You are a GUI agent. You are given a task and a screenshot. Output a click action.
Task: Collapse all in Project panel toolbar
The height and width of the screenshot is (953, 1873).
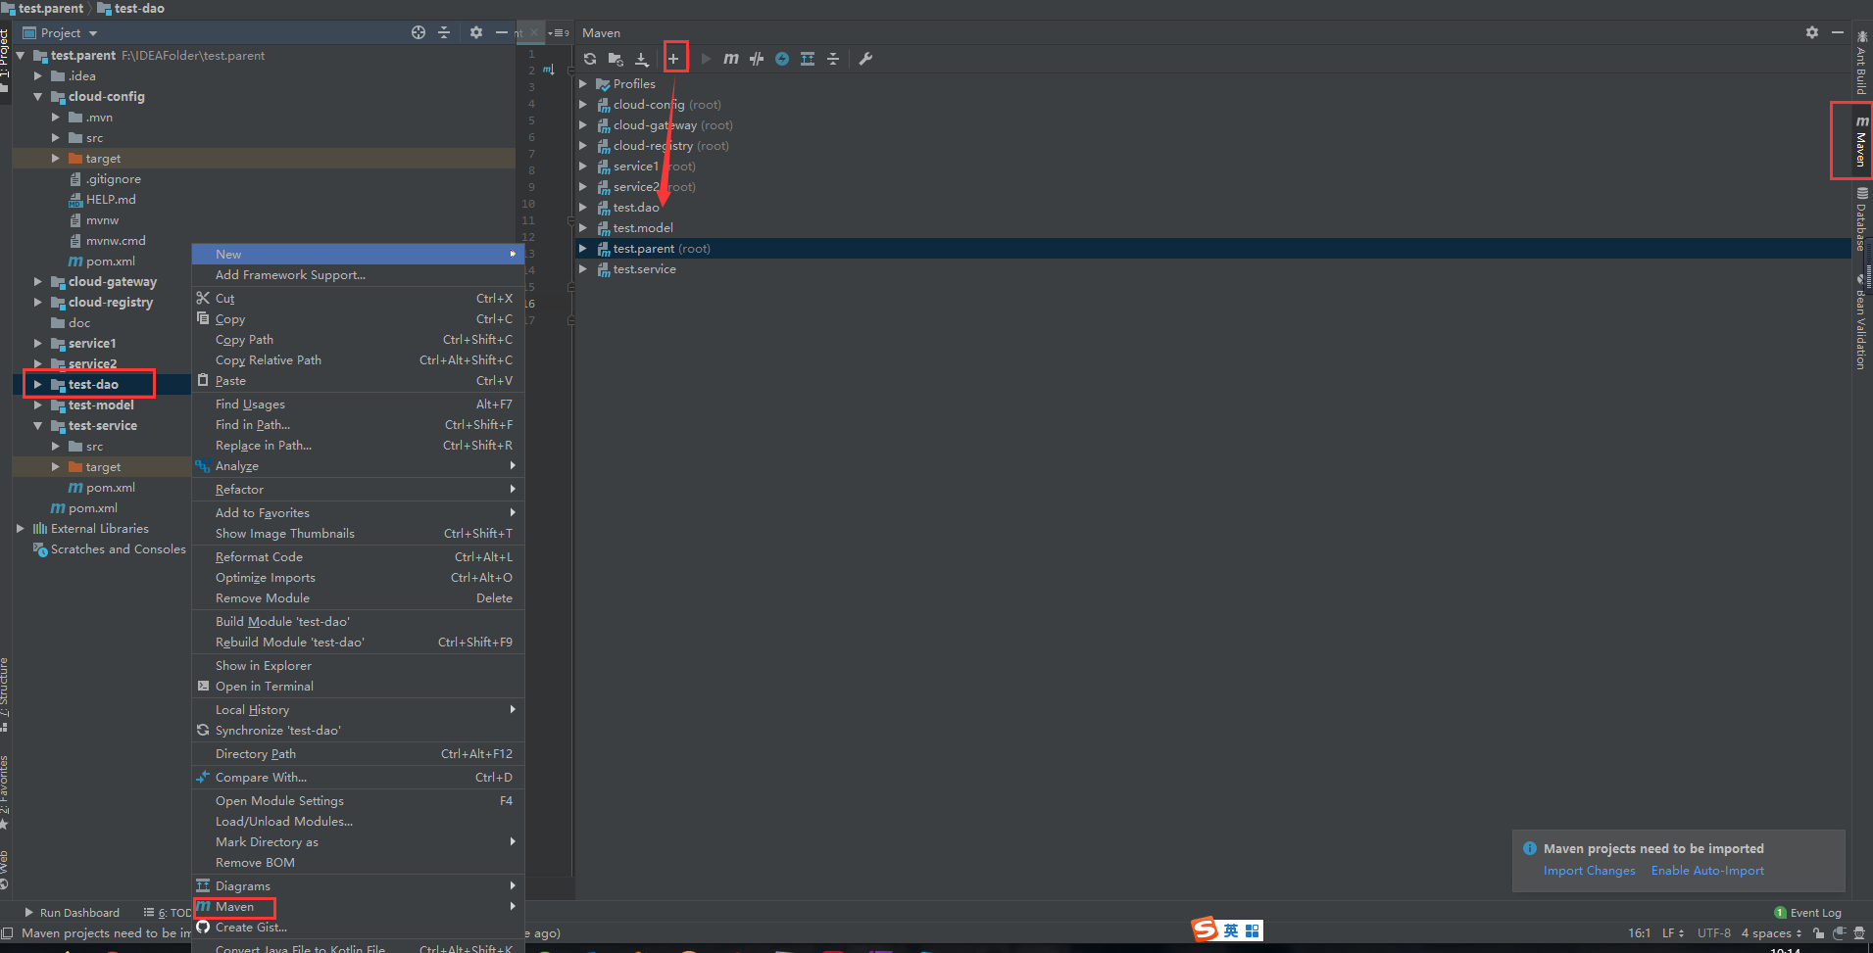point(444,32)
